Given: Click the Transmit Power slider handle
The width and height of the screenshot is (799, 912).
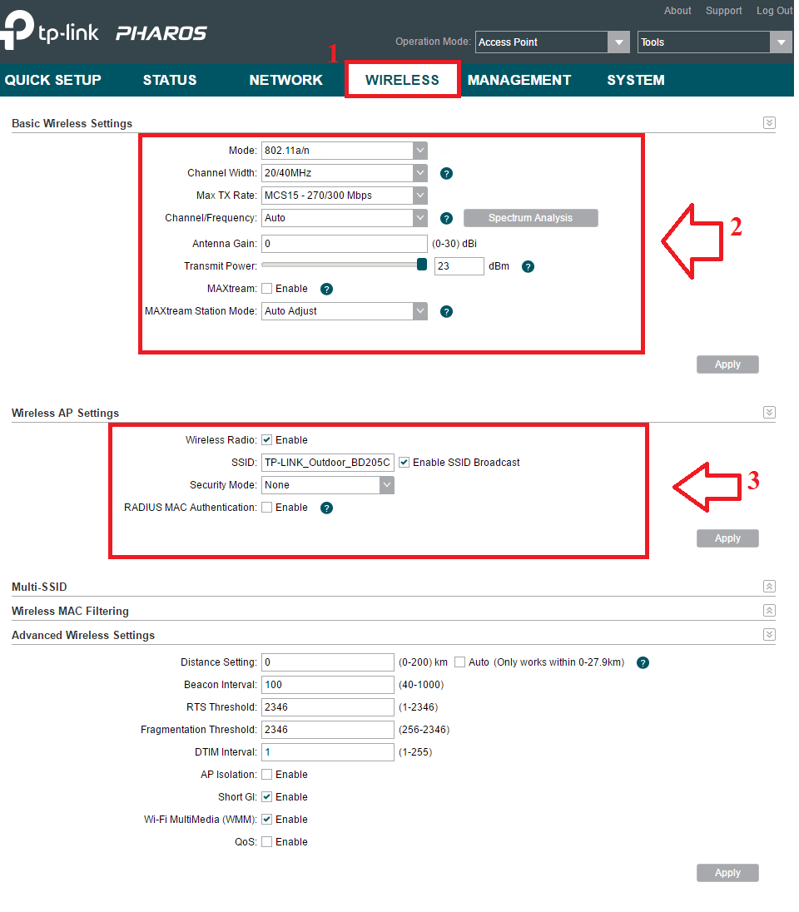Looking at the screenshot, I should click(422, 265).
